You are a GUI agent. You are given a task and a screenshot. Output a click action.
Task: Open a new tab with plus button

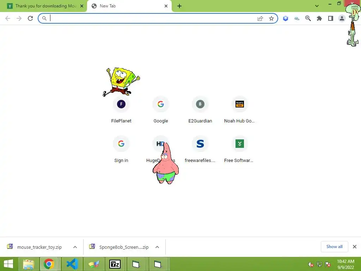pos(179,6)
